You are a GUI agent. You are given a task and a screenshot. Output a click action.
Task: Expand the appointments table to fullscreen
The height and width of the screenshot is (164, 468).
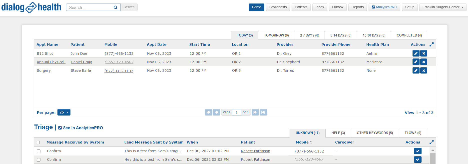(432, 44)
